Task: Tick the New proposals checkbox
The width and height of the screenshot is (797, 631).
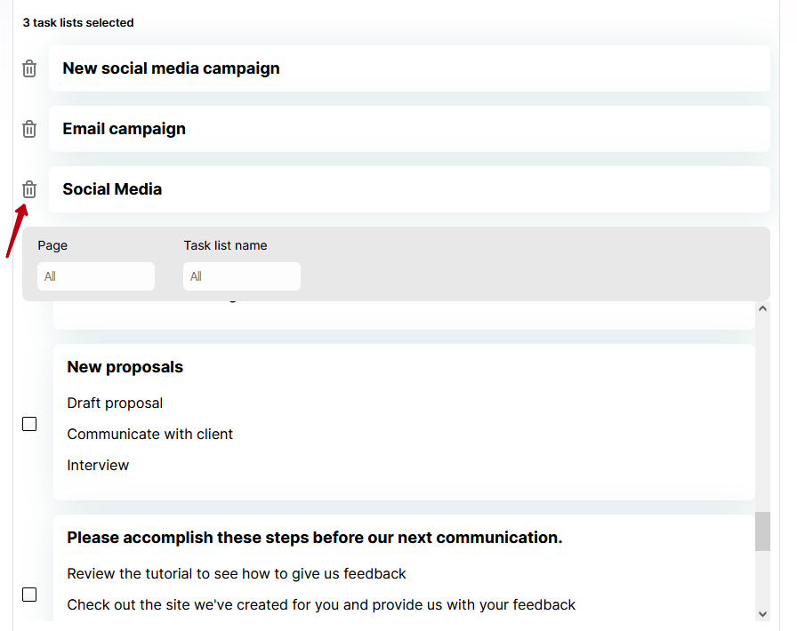Action: click(29, 424)
